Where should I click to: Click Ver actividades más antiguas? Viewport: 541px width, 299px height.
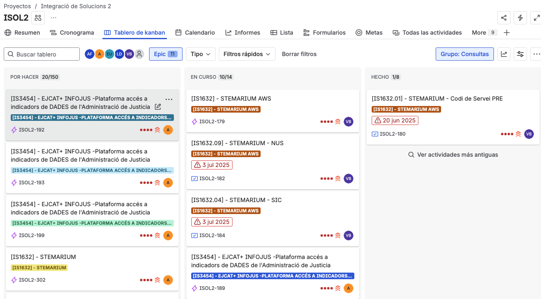point(453,155)
